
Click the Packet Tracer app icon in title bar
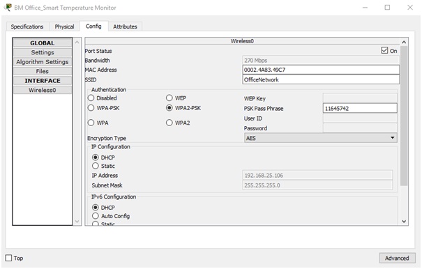[8, 7]
